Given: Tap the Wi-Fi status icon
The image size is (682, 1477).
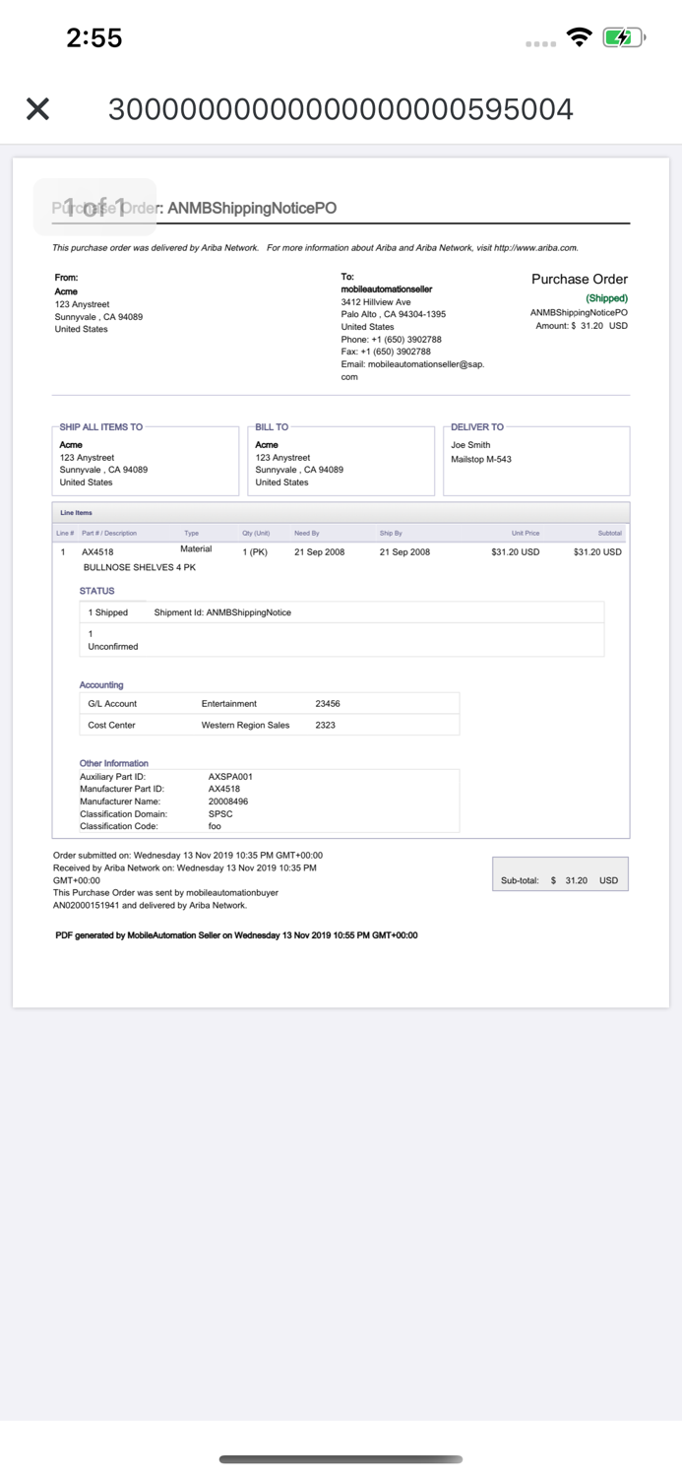Looking at the screenshot, I should (x=580, y=36).
